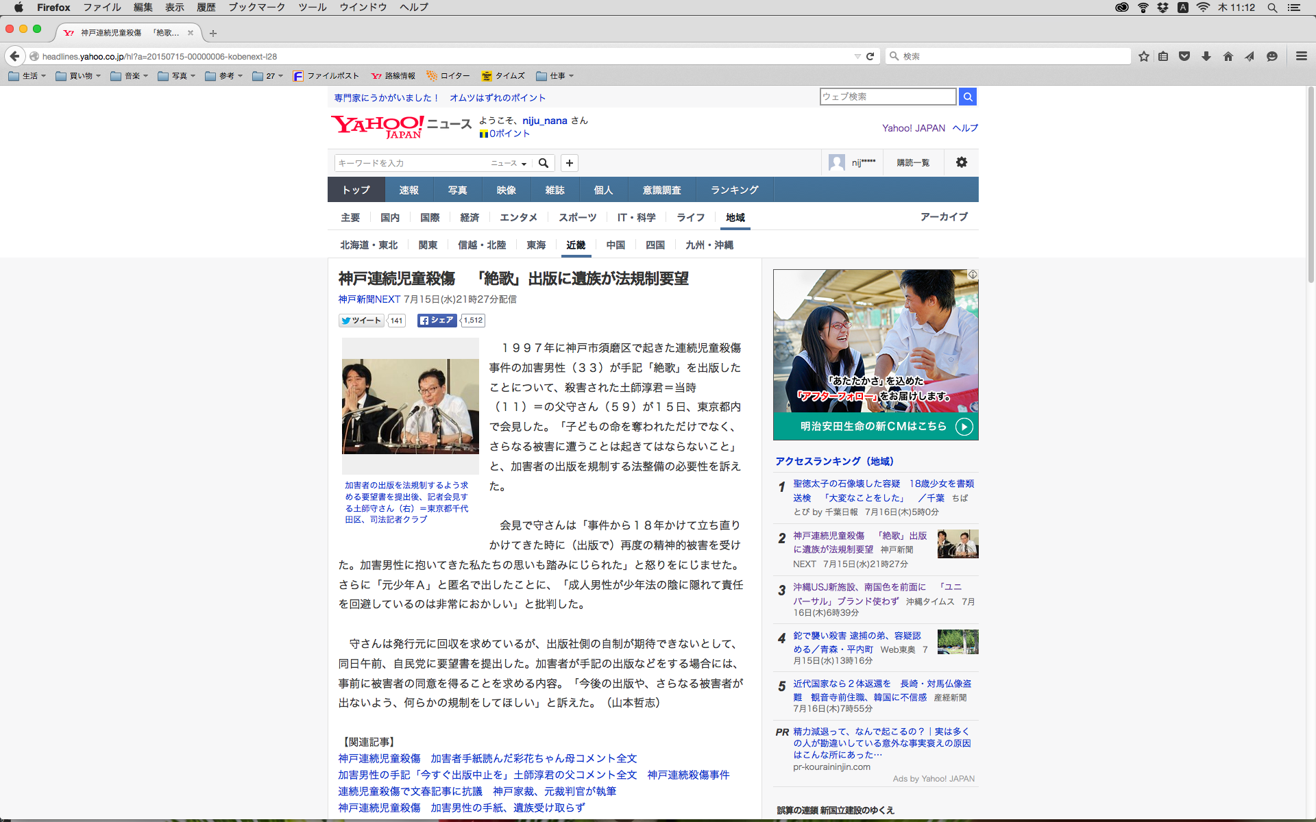Switch to the ランキング tab
The width and height of the screenshot is (1316, 822).
[x=734, y=190]
